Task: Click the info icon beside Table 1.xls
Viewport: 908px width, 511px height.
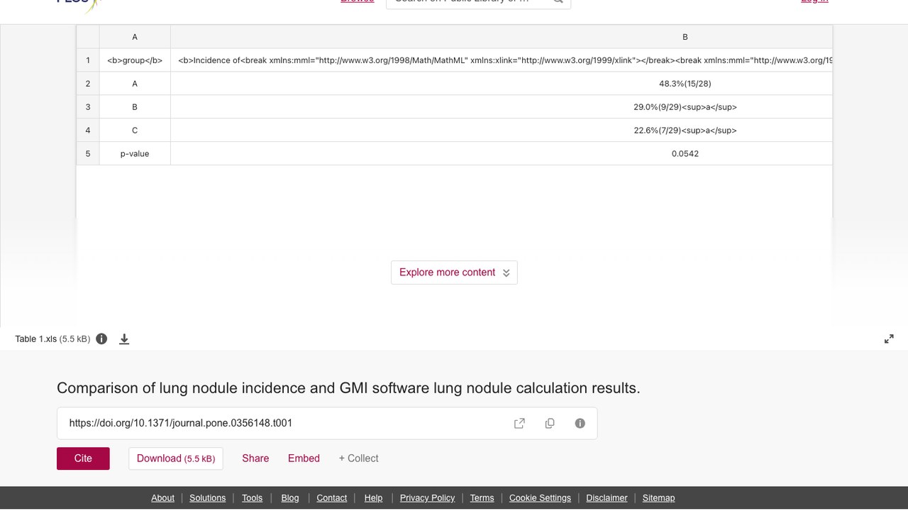Action: [101, 339]
